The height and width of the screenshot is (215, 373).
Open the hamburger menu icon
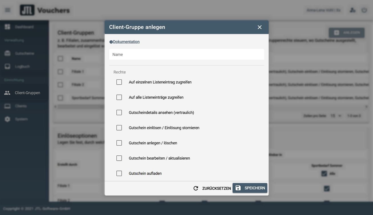click(8, 10)
